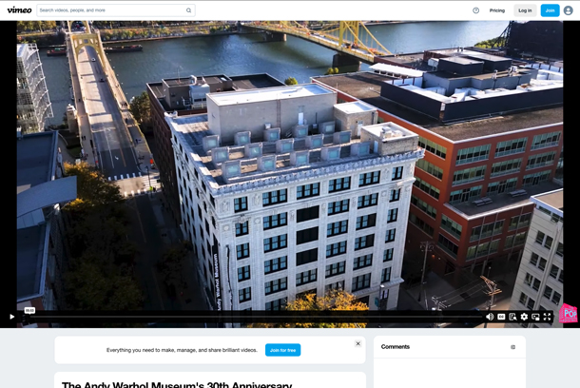The width and height of the screenshot is (580, 388).
Task: Click the magnifier search icon
Action: pyautogui.click(x=188, y=10)
